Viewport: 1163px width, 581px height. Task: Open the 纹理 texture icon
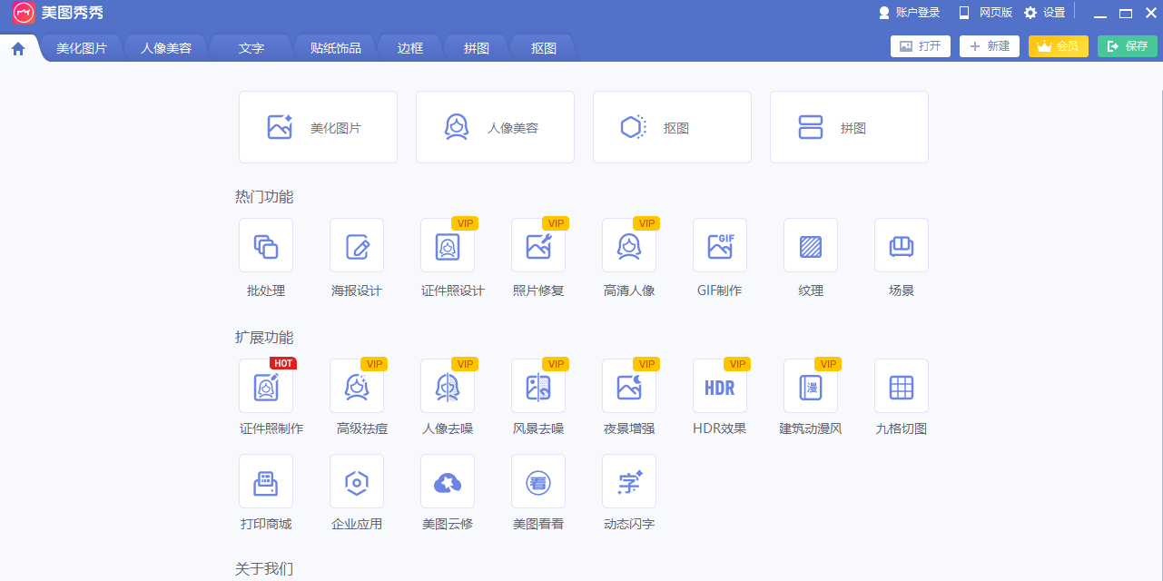811,245
